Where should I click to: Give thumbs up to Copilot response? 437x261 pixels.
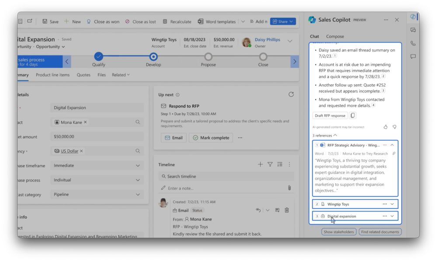tap(385, 127)
